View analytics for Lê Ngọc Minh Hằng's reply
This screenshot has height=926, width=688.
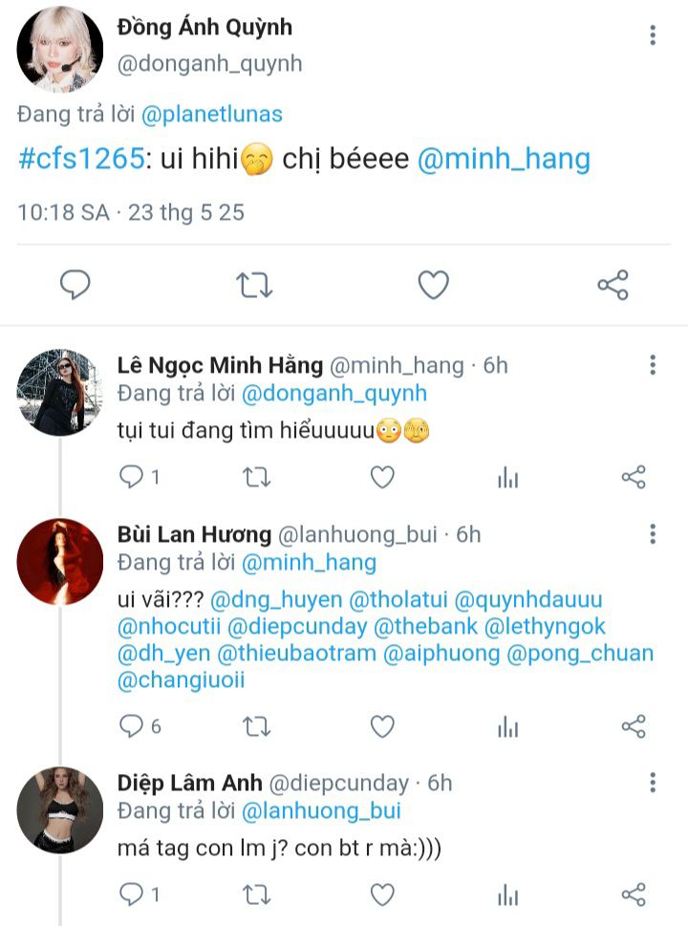[x=507, y=478]
